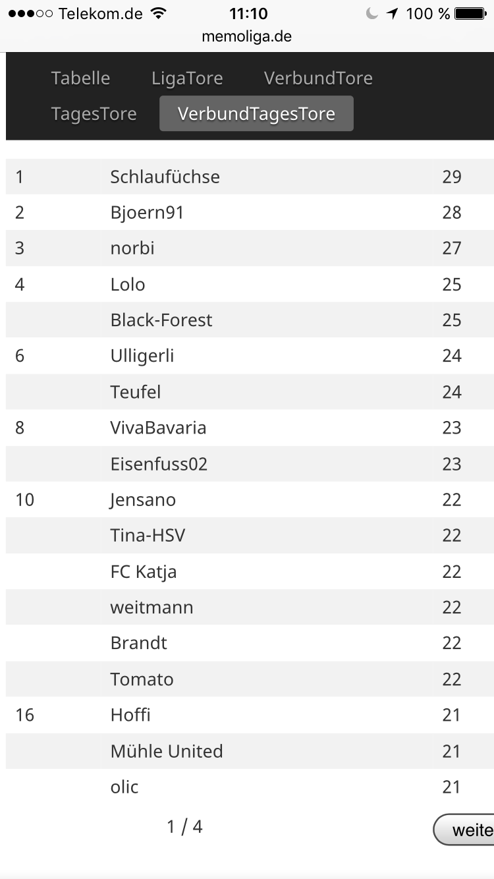Open the Tabelle tab
The height and width of the screenshot is (879, 494).
point(80,78)
